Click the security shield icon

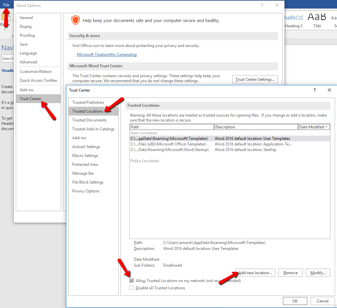tap(76, 20)
